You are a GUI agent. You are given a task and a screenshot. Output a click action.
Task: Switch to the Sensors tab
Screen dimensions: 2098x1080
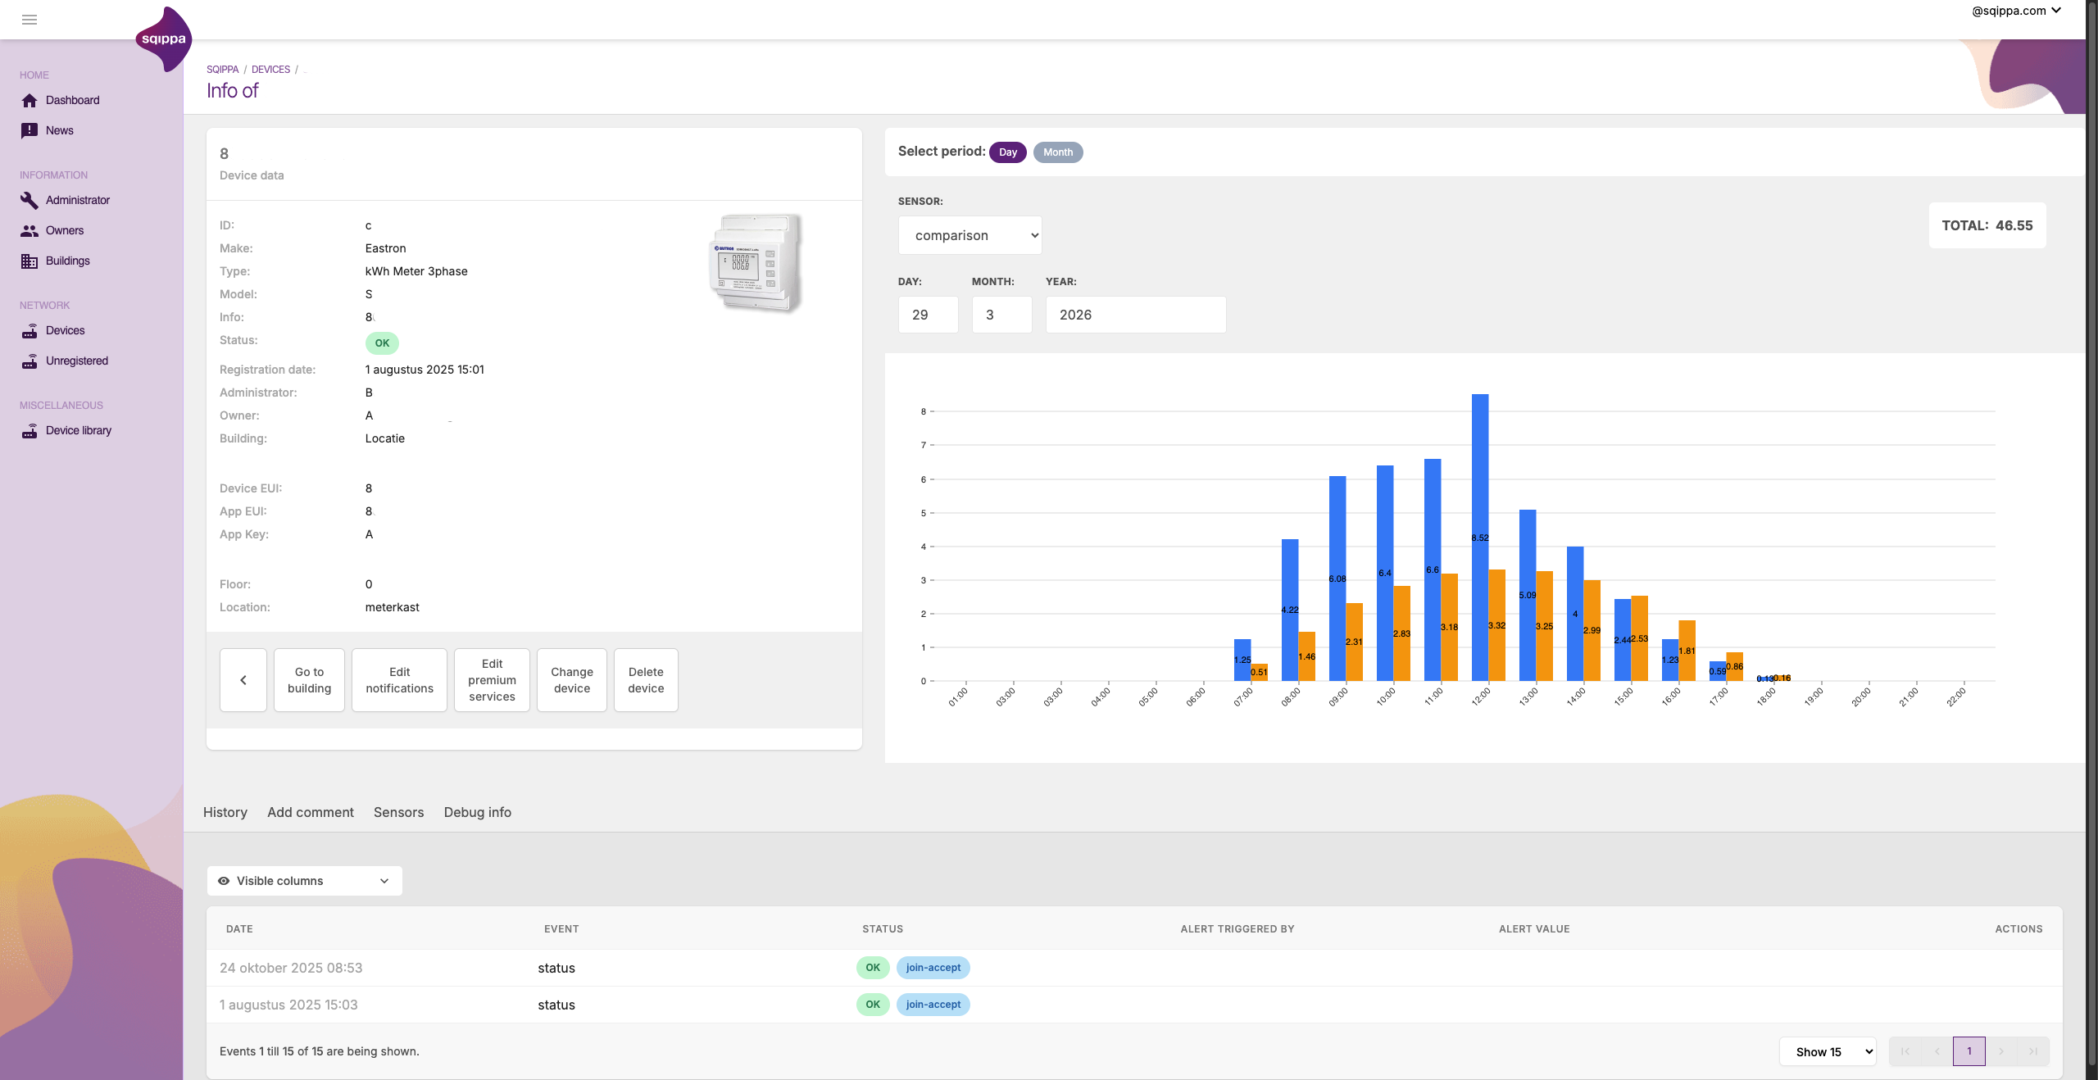click(398, 812)
